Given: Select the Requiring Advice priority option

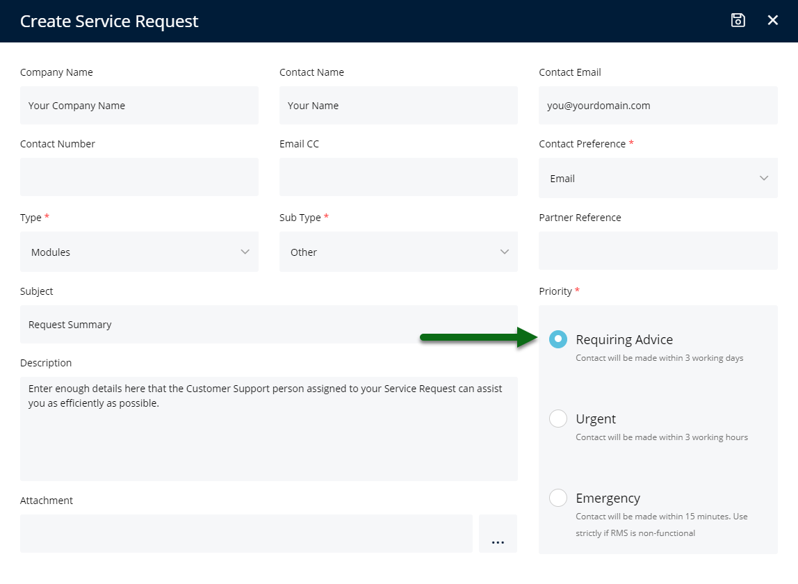Looking at the screenshot, I should click(x=558, y=339).
